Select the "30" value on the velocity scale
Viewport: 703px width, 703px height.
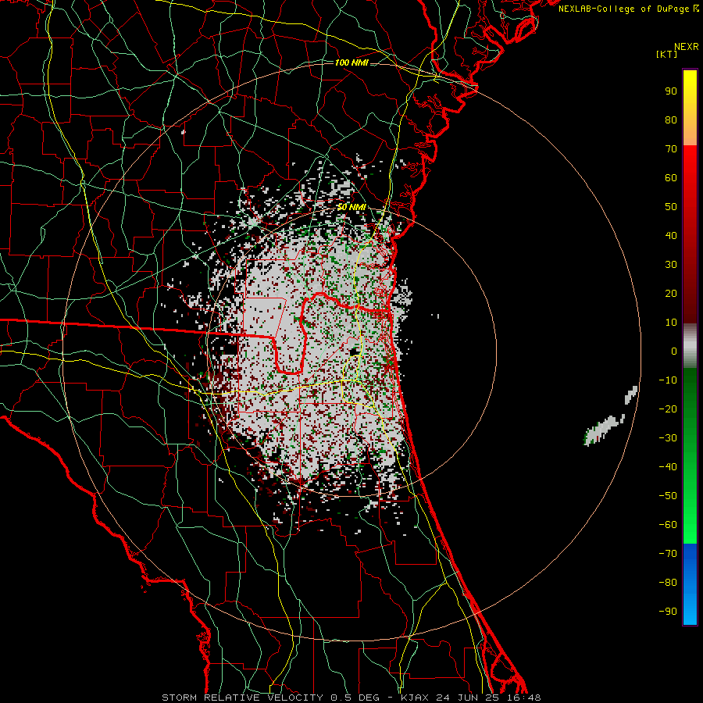click(x=671, y=265)
